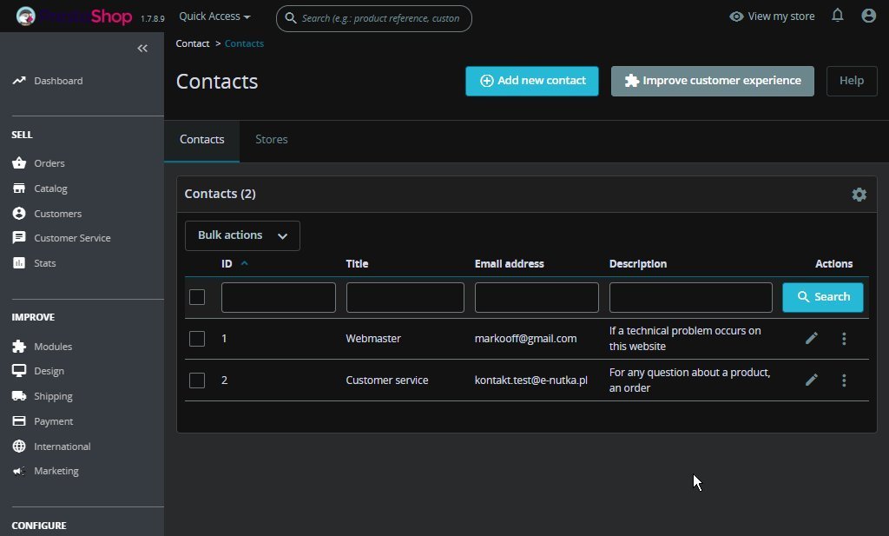Expand the Quick Access menu
The image size is (889, 536).
[214, 17]
